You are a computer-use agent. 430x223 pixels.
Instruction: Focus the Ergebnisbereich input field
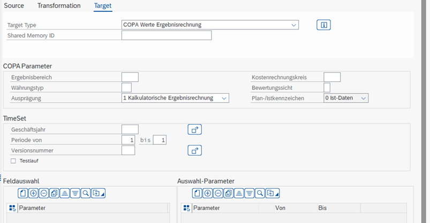tap(130, 77)
